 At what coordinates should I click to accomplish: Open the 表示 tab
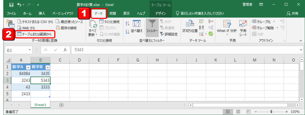126,13
